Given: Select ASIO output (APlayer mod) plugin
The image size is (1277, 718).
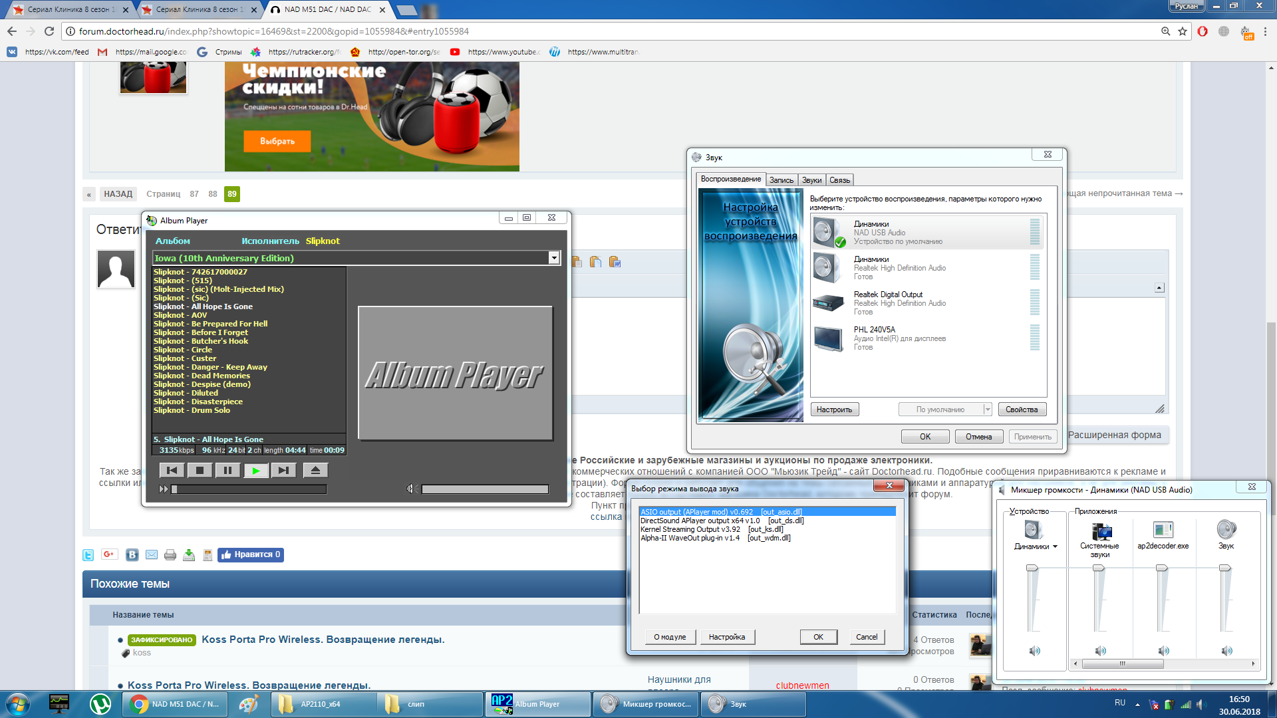Looking at the screenshot, I should tap(767, 512).
